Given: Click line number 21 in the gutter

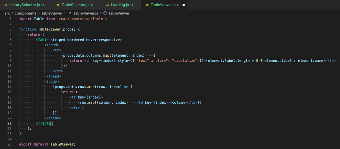Looking at the screenshot, I should pyautogui.click(x=10, y=123).
